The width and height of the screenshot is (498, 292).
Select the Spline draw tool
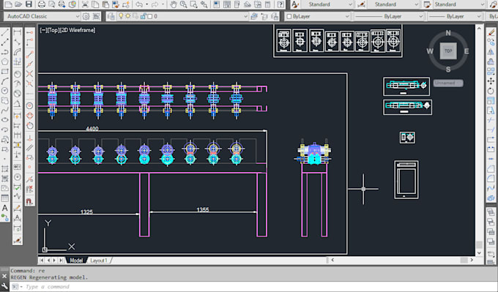click(5, 110)
